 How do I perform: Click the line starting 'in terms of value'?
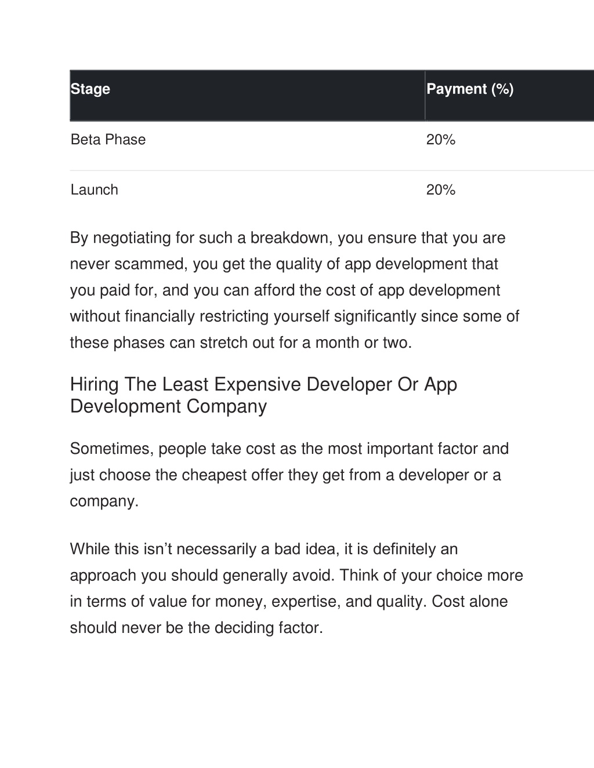(289, 602)
